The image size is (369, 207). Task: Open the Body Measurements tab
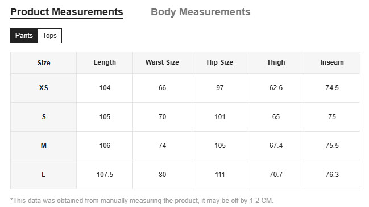click(201, 12)
